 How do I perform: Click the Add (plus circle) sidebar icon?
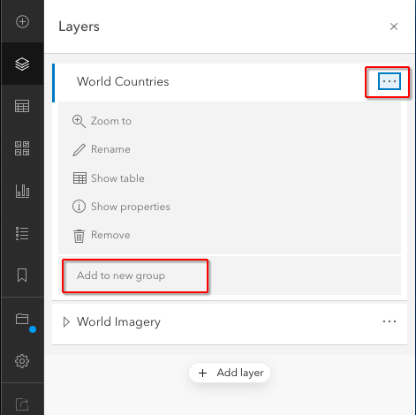[x=22, y=21]
